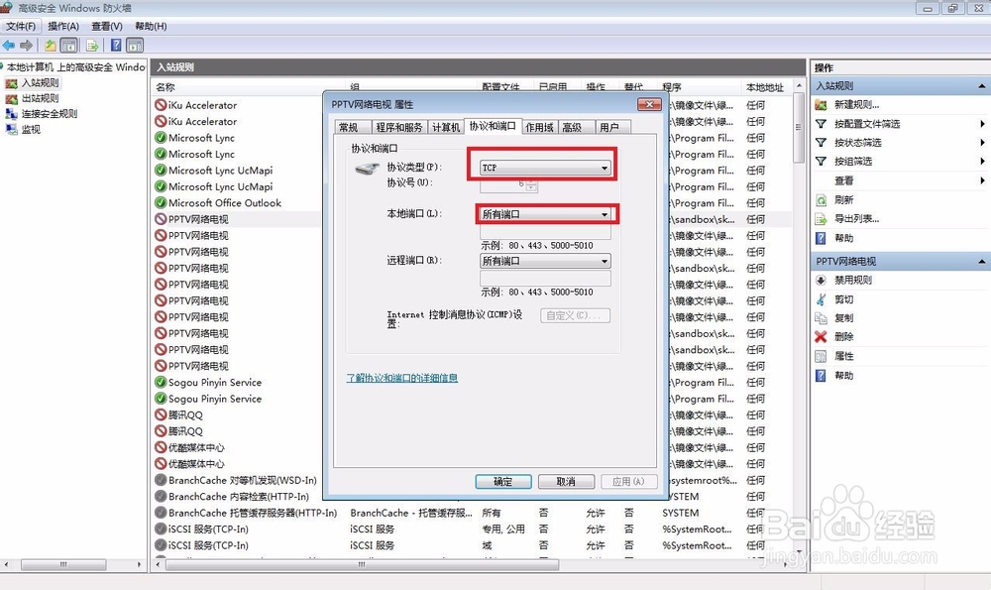Click the OK (确定) button
Viewport: 991px width, 590px height.
[503, 482]
